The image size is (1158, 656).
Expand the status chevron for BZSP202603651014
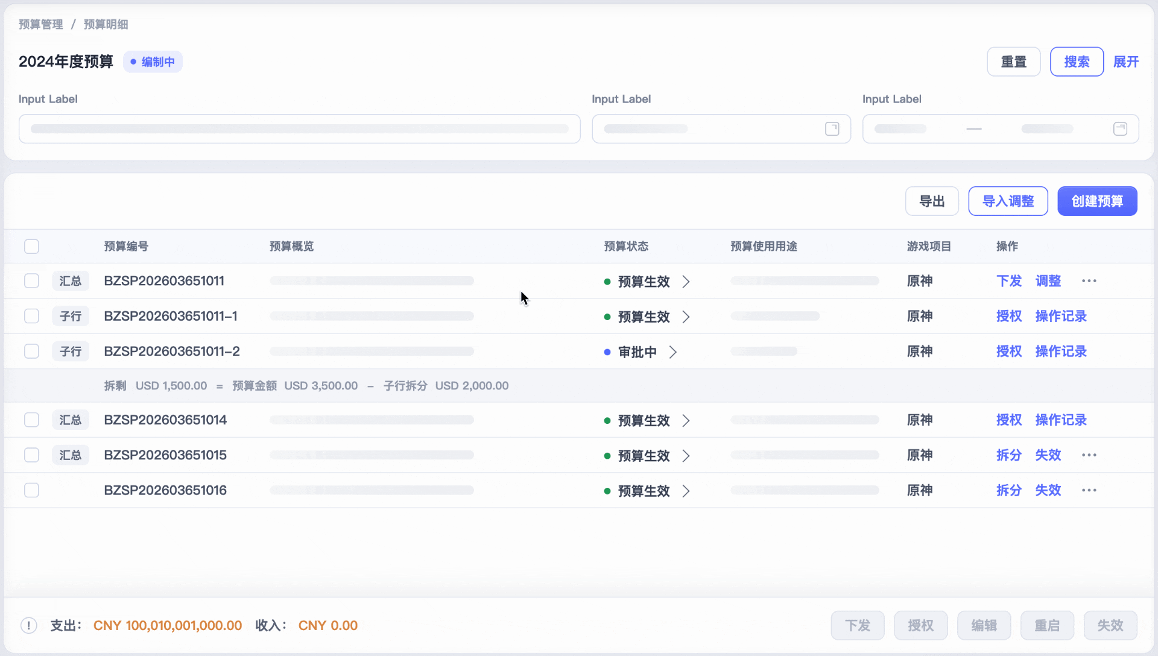coord(686,421)
